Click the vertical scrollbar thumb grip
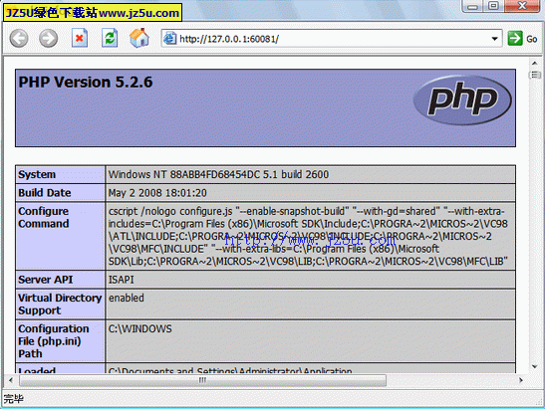This screenshot has width=545, height=409. coord(535,75)
